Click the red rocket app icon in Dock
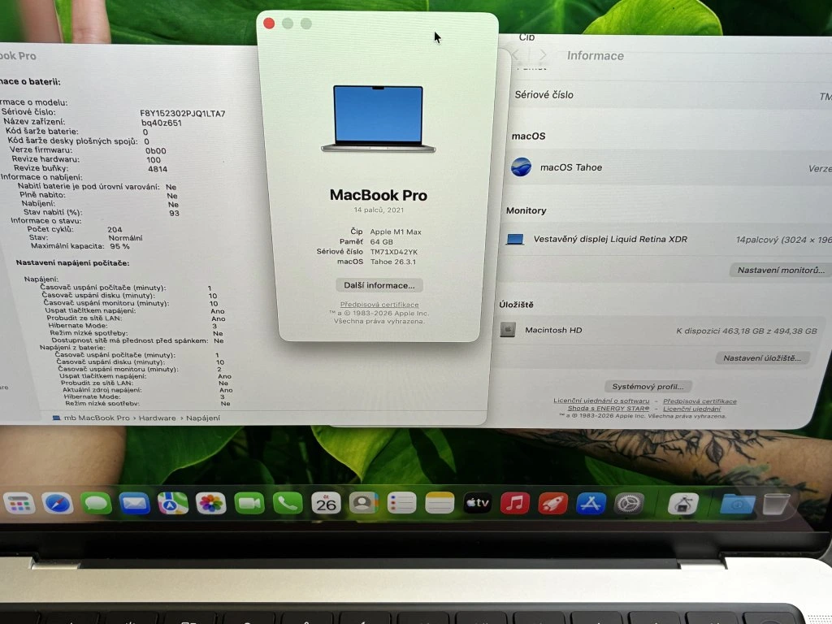This screenshot has width=832, height=624. tap(552, 504)
